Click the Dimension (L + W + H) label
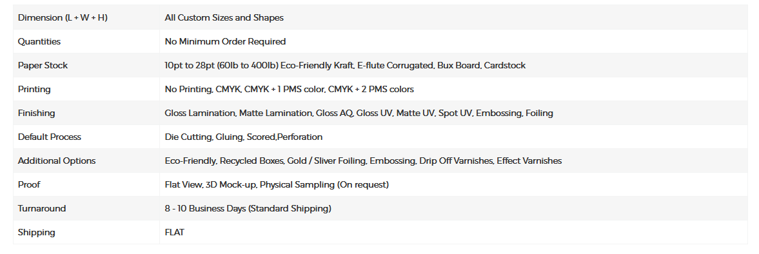Screen dimensions: 759x254 [63, 18]
